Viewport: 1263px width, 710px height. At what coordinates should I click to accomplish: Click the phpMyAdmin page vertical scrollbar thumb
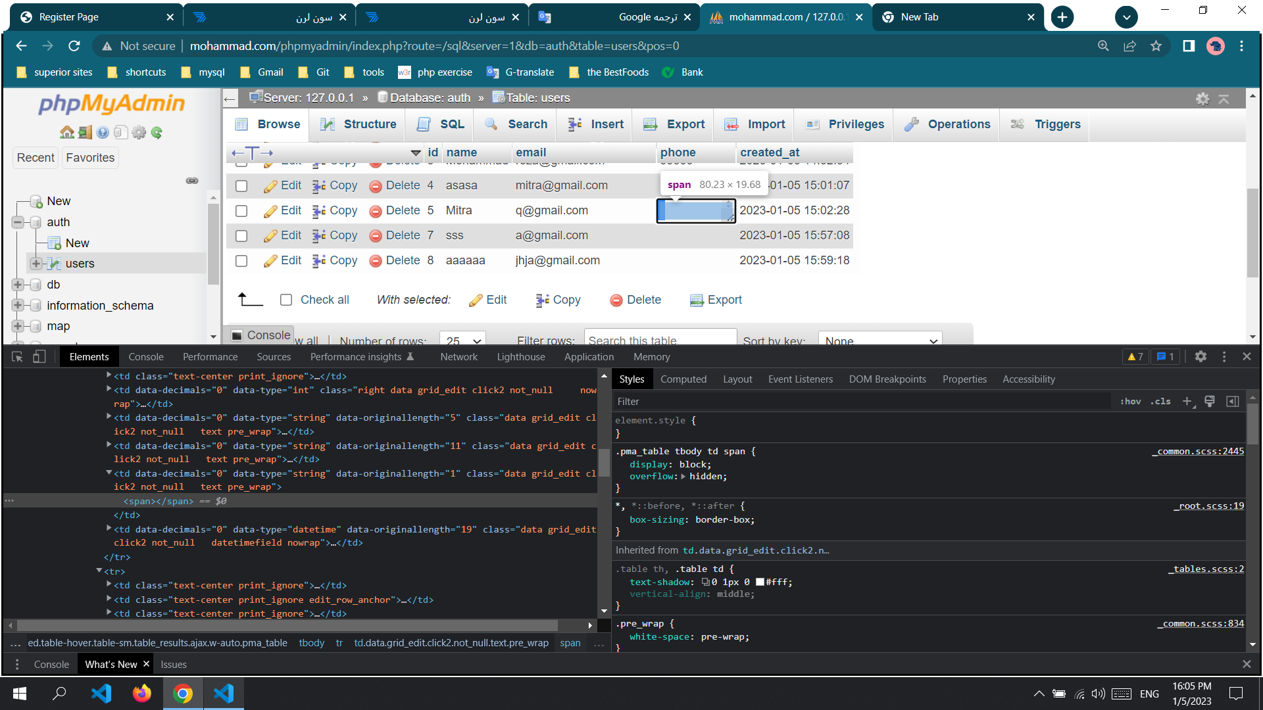tap(1252, 233)
